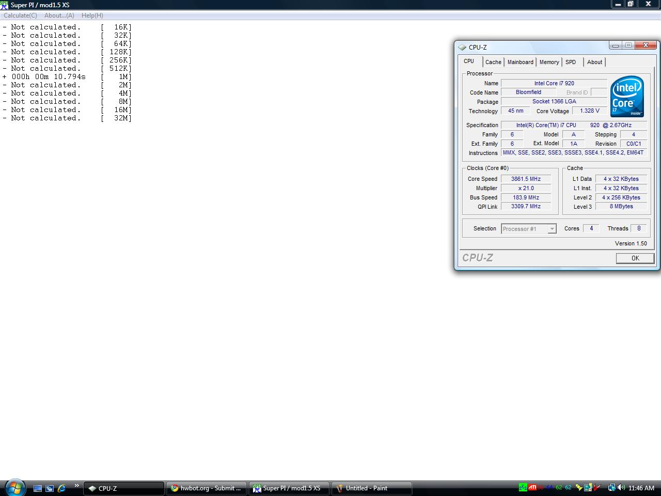Click QPI Link value 3309.7 MHz
Viewport: 661px width, 496px height.
tap(526, 207)
